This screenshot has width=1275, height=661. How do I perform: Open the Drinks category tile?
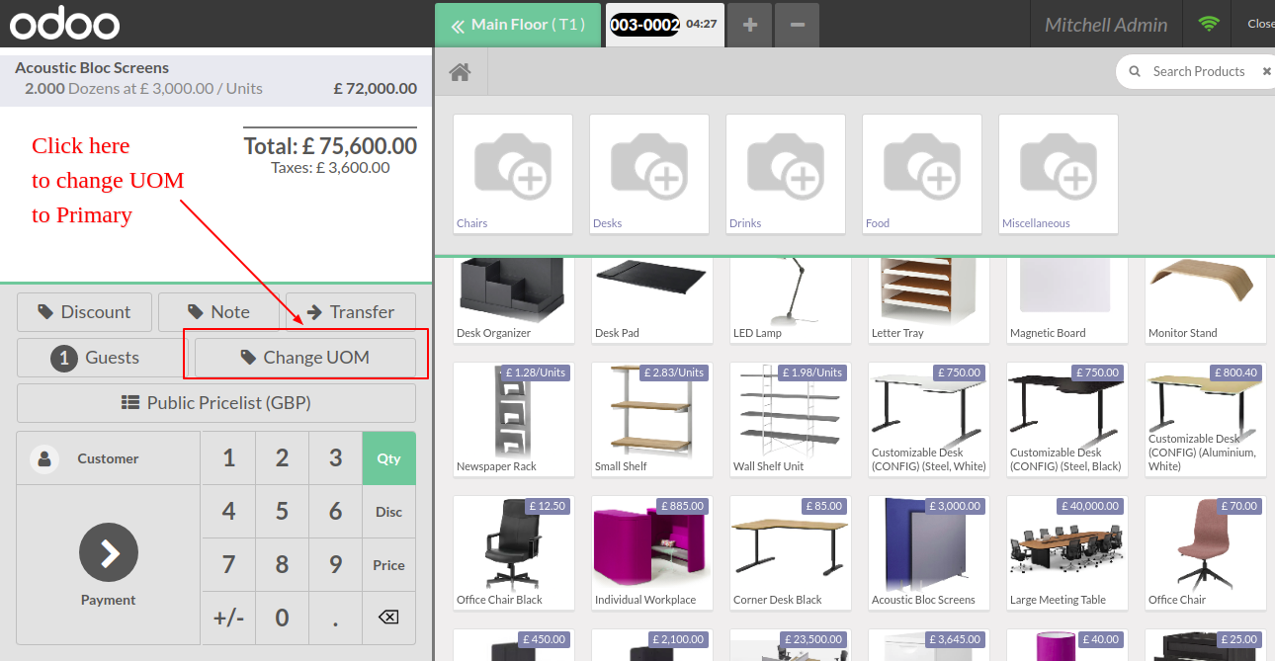[786, 174]
